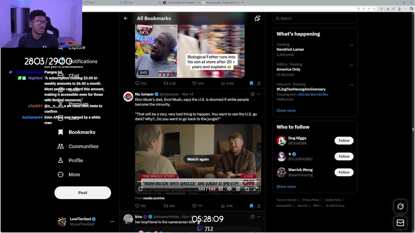Share the No Jumper post
Image resolution: width=415 pixels, height=233 pixels.
pyautogui.click(x=259, y=206)
